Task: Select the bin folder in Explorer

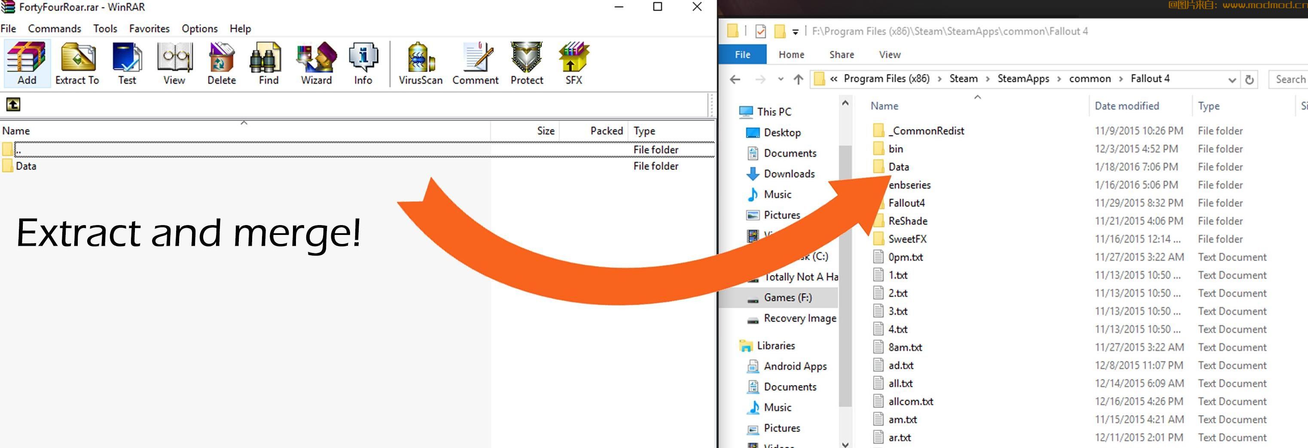Action: pyautogui.click(x=888, y=149)
